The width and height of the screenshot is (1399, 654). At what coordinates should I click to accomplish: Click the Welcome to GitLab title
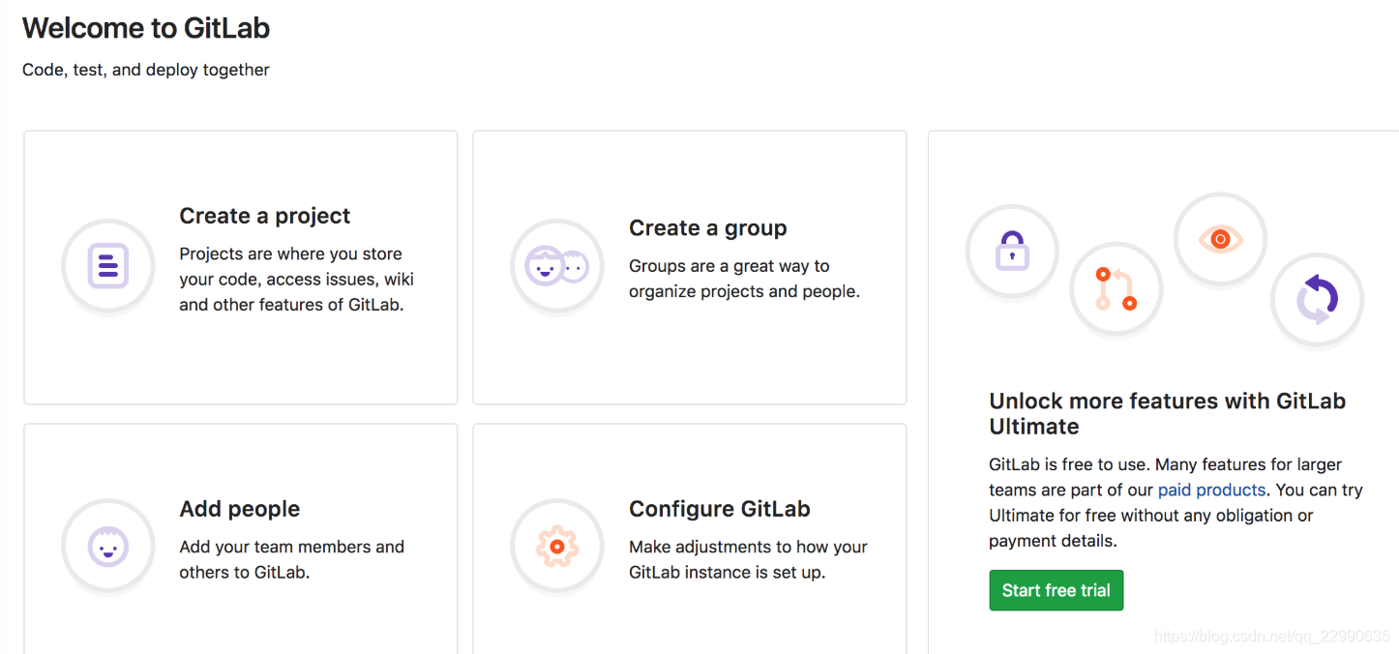tap(145, 27)
